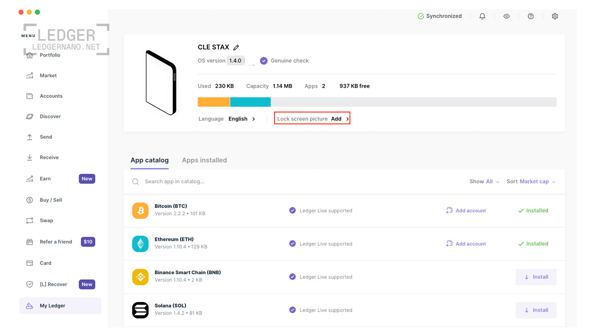
Task: Click the Swap arrows icon
Action: [x=30, y=220]
